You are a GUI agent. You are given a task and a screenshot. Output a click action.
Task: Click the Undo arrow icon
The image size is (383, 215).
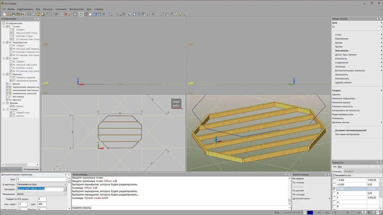point(56,14)
